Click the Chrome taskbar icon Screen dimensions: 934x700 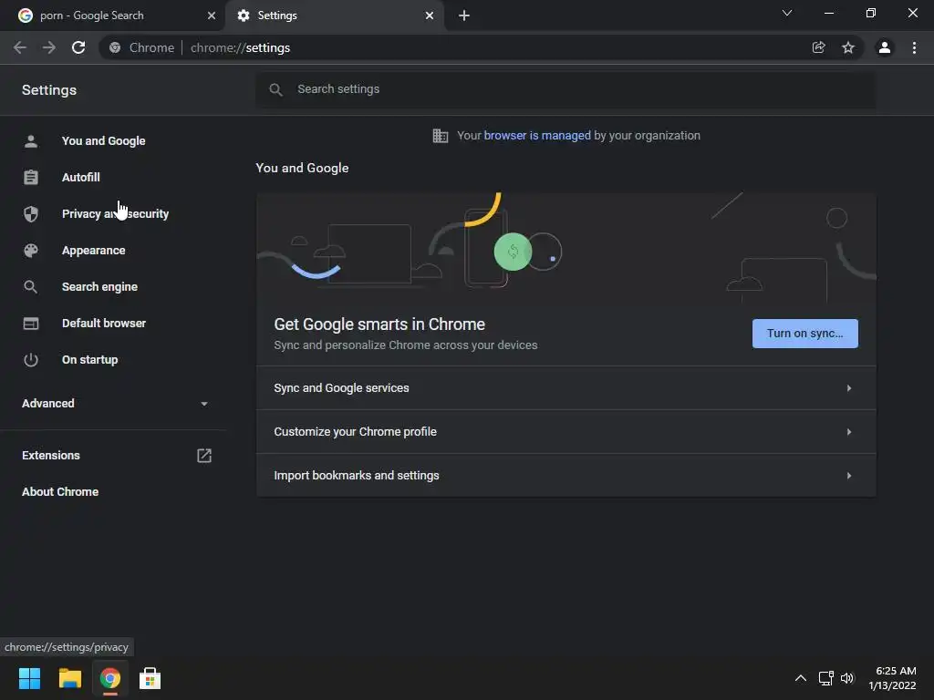coord(109,678)
